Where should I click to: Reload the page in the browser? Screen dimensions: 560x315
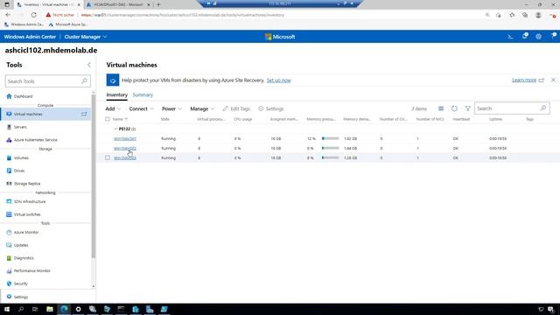[x=33, y=15]
